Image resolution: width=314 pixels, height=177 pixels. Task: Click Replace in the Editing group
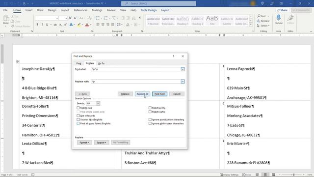tap(263, 21)
